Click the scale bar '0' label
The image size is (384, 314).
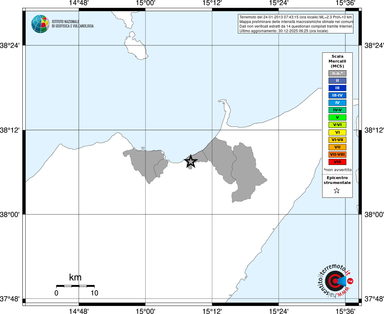coord(56,293)
